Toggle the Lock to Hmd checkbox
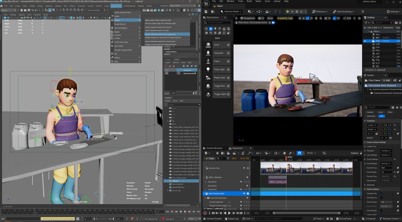This screenshot has width=402, height=222. (382, 214)
